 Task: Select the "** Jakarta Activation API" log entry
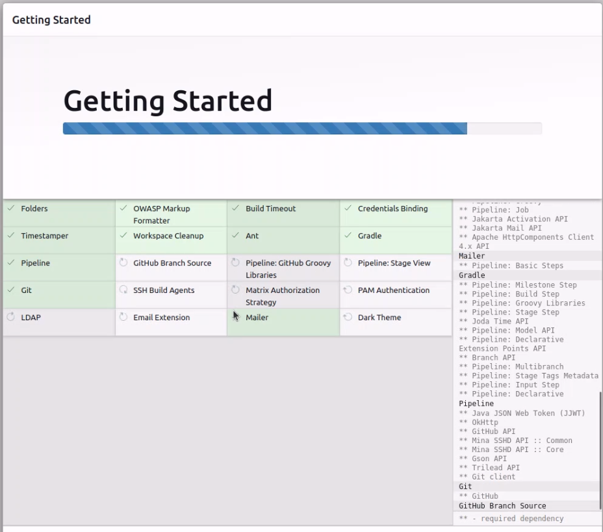513,219
